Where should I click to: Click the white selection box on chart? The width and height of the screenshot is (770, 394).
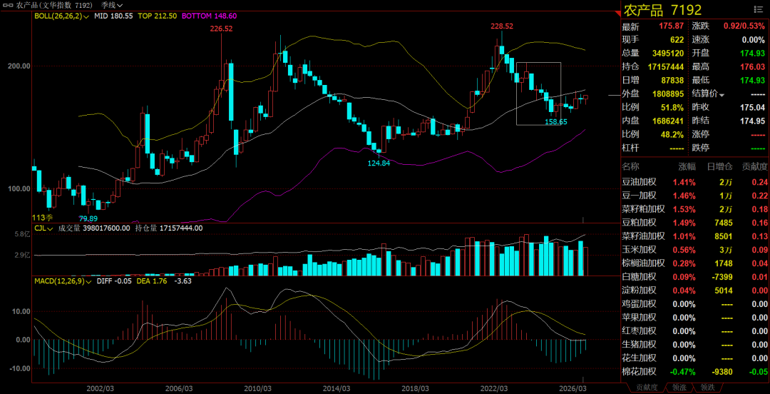click(538, 94)
